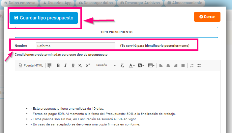Click Guardar tipo presupuesto button
Image resolution: width=232 pixels, height=133 pixels.
click(x=43, y=18)
